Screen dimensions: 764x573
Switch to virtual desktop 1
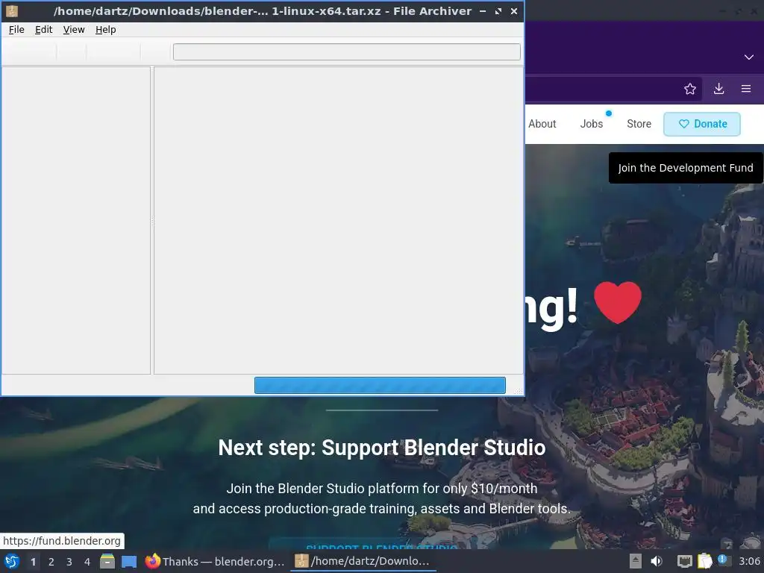coord(33,562)
